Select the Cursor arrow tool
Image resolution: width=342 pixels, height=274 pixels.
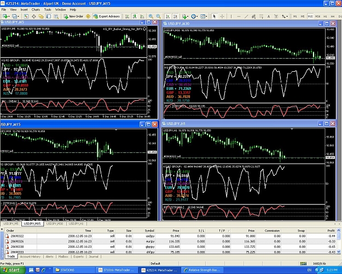tap(215, 16)
